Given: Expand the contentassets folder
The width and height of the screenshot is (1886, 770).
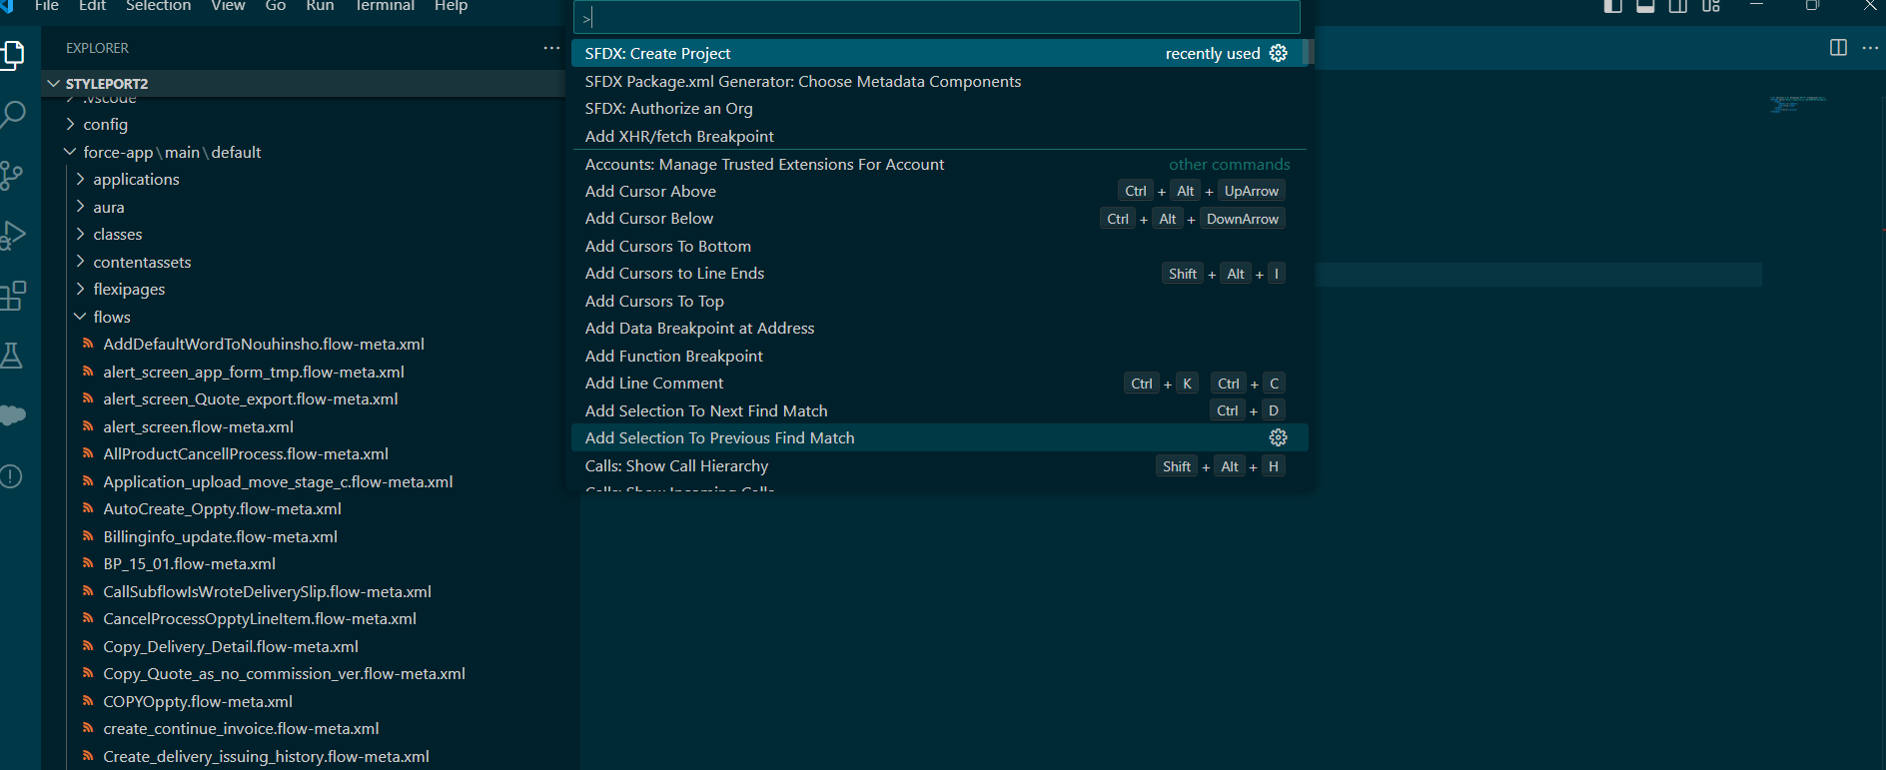Looking at the screenshot, I should coord(304,262).
